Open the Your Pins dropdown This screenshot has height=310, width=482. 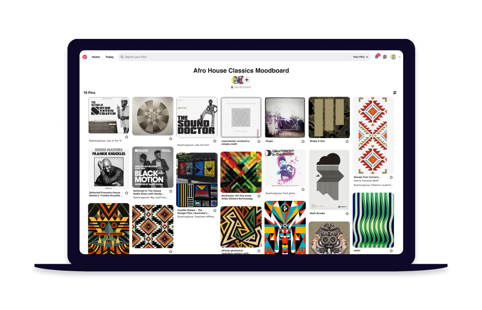(360, 57)
